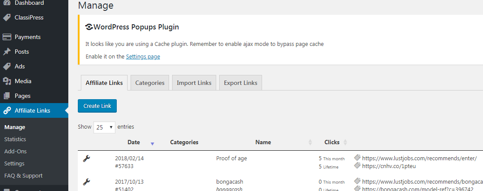Click the Media icon in sidebar
The height and width of the screenshot is (191, 483).
click(7, 81)
